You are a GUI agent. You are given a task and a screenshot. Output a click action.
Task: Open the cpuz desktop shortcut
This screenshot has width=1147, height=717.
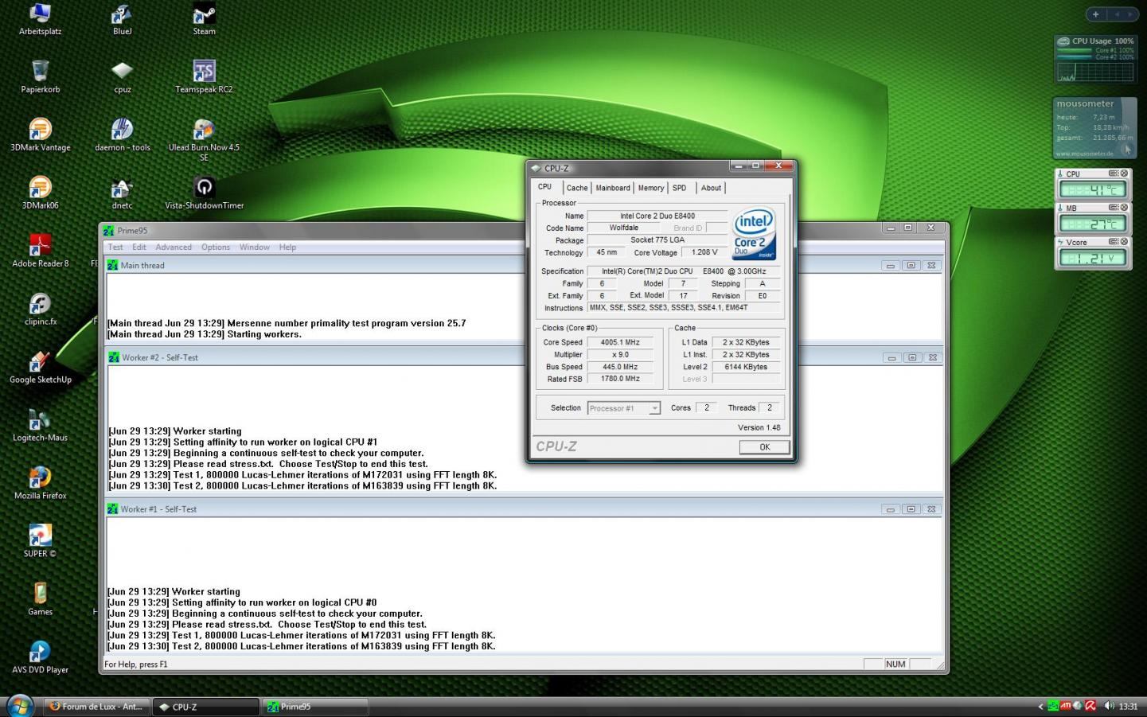click(x=122, y=76)
